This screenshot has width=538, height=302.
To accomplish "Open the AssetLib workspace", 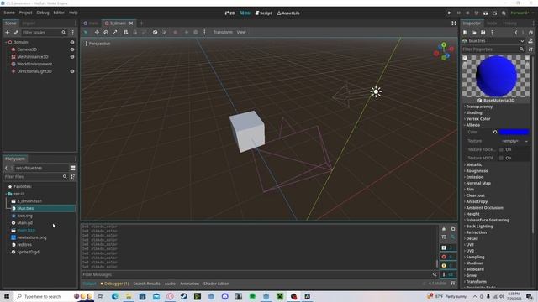I will point(288,13).
